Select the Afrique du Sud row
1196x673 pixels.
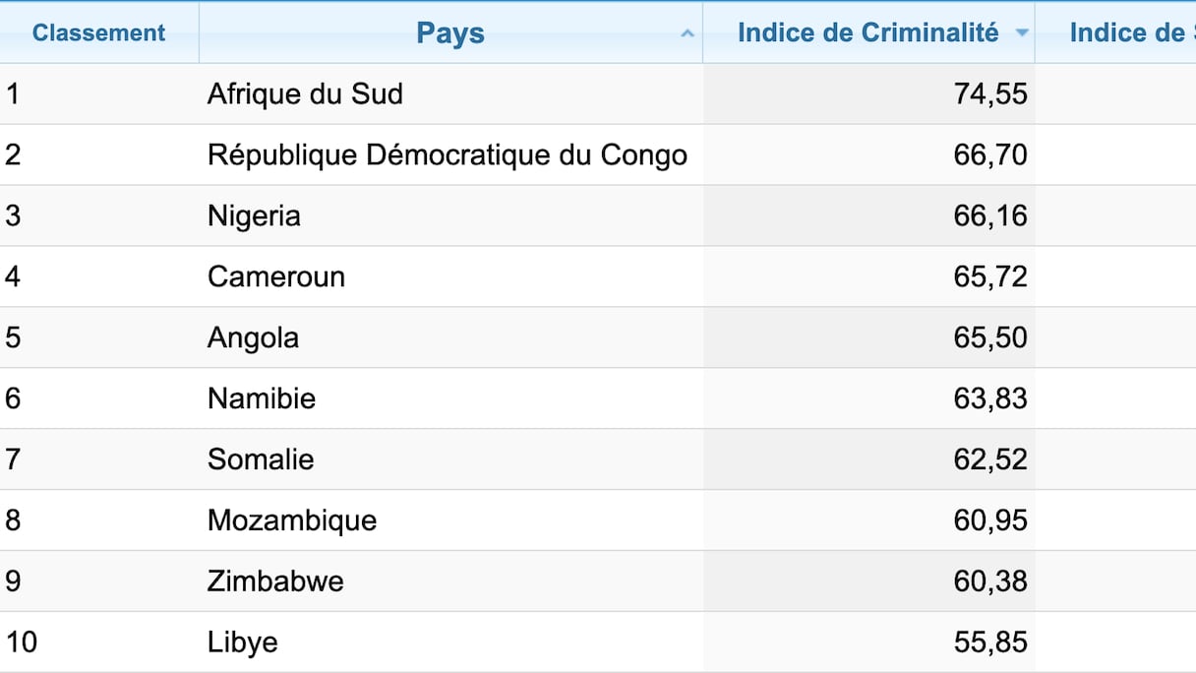[x=305, y=94]
